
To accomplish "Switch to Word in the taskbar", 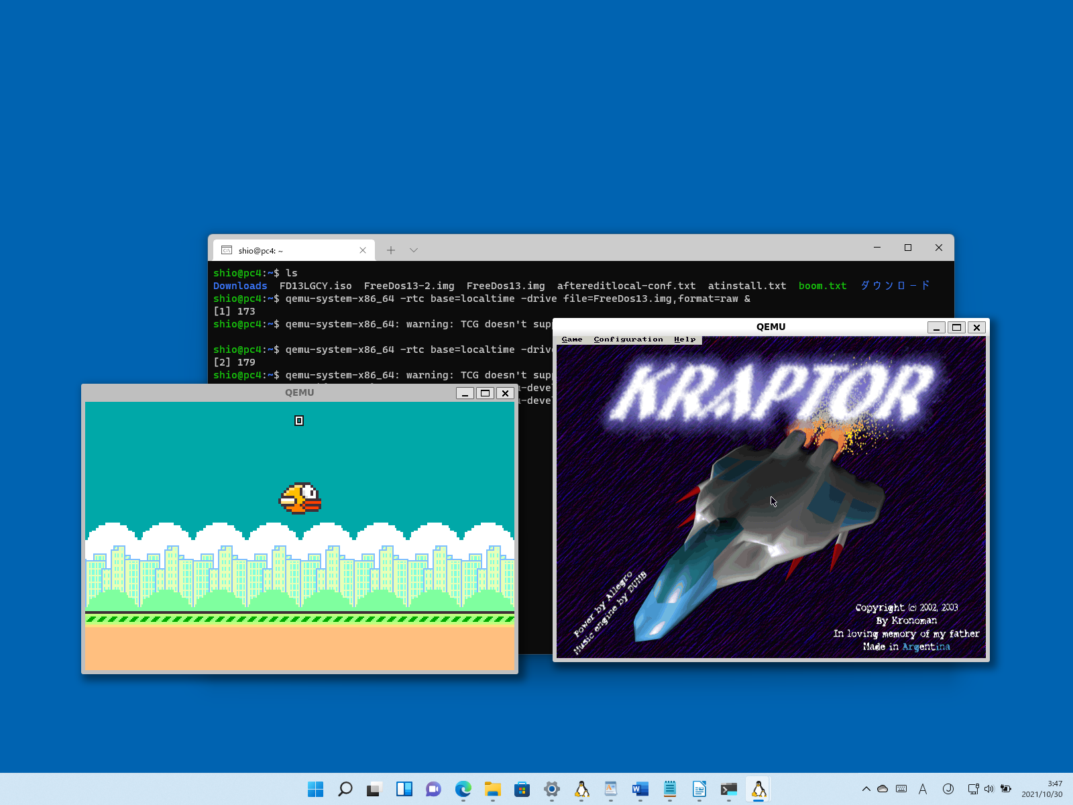I will 640,789.
